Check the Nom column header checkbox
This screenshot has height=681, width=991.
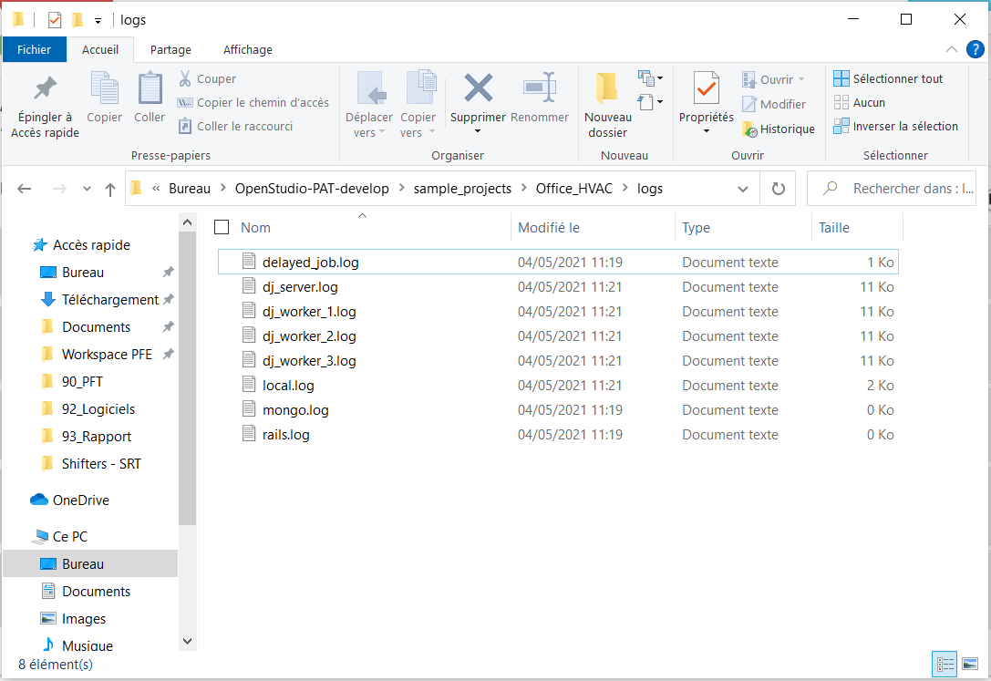[222, 227]
